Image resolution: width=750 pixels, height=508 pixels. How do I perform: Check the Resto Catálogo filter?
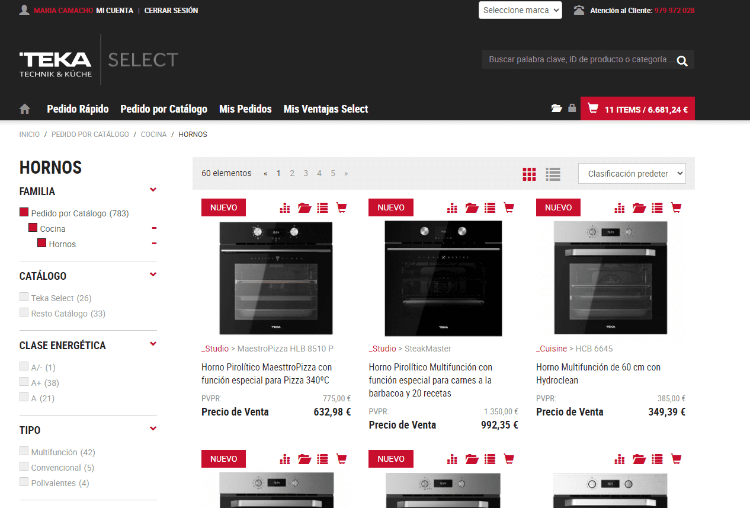pos(24,312)
